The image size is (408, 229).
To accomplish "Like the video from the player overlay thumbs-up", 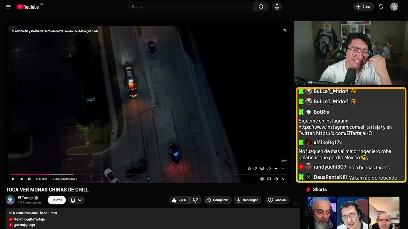I will (x=249, y=169).
